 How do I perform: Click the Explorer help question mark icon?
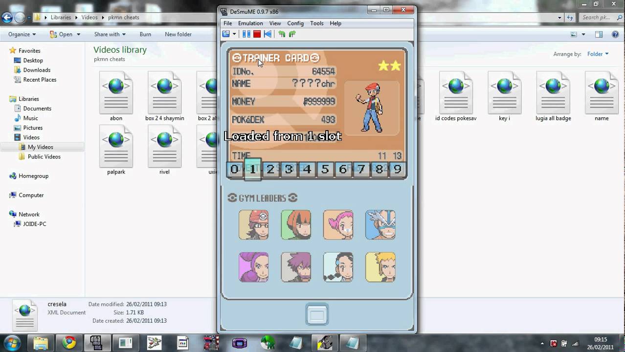click(615, 34)
